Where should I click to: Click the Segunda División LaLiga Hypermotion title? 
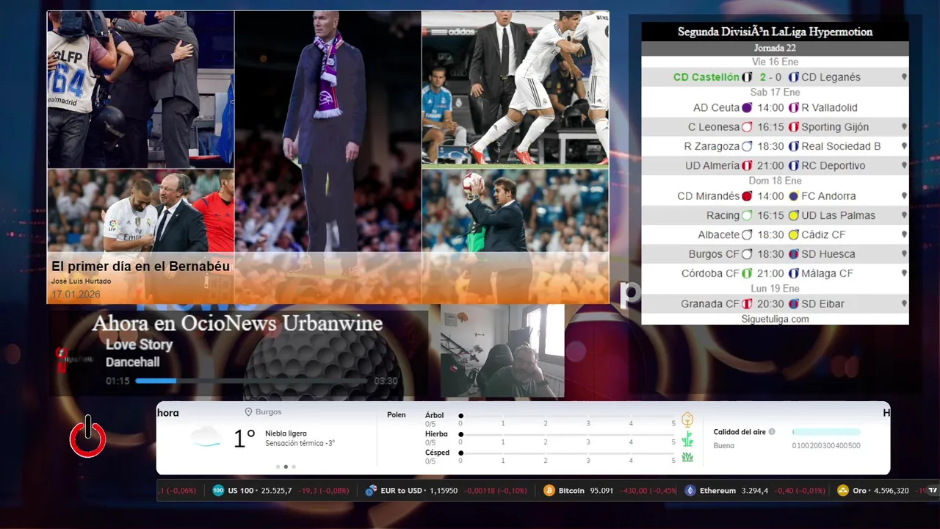775,32
